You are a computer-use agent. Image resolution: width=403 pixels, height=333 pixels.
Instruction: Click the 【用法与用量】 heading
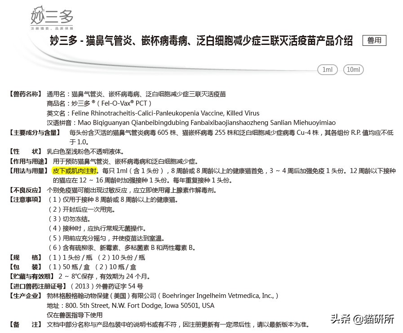28,171
